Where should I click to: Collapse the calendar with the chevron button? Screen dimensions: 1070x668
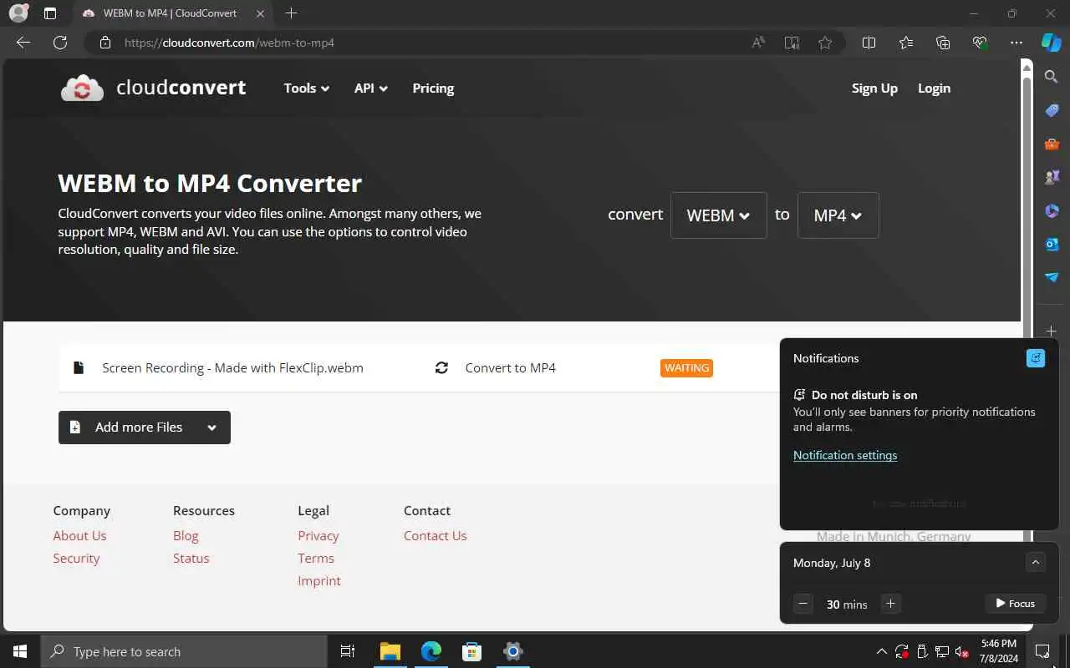pos(1036,562)
